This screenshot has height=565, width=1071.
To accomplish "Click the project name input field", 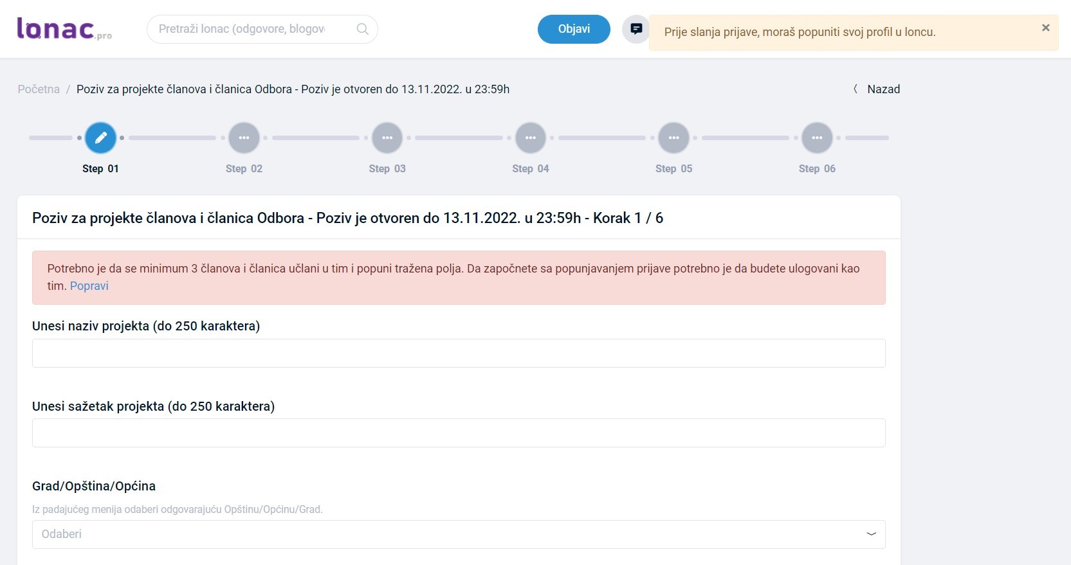I will click(x=458, y=353).
